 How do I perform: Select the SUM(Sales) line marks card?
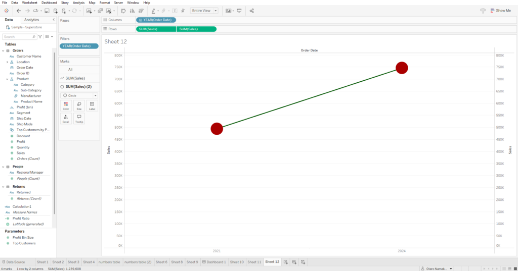79,78
